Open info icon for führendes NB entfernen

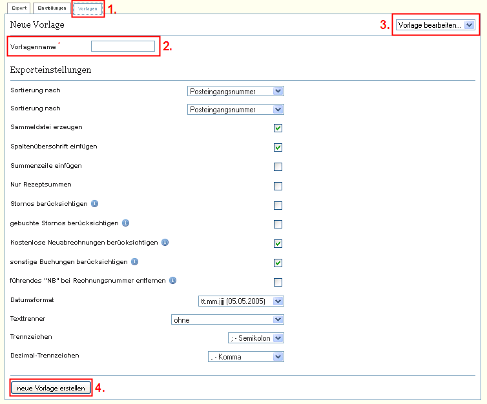tap(172, 281)
